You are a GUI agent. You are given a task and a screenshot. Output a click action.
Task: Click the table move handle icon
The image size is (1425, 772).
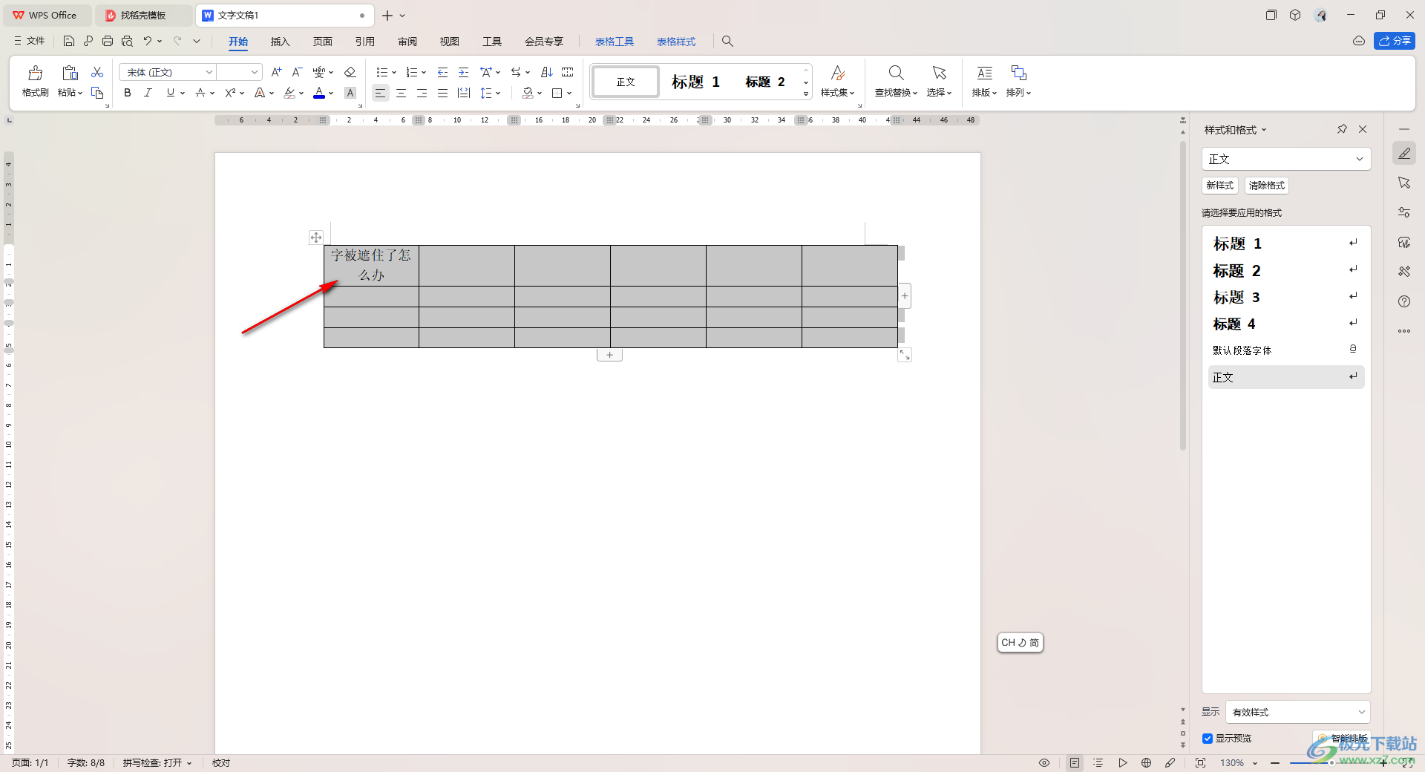point(316,238)
